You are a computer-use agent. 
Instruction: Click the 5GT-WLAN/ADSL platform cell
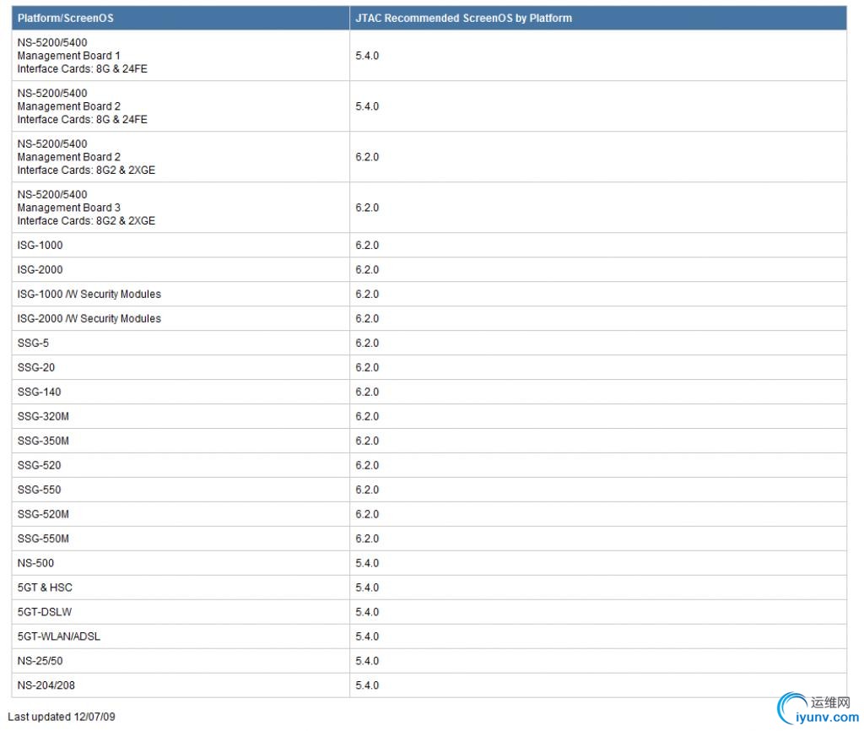(x=181, y=636)
